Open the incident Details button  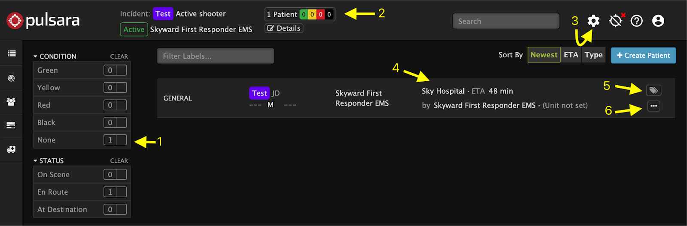284,28
